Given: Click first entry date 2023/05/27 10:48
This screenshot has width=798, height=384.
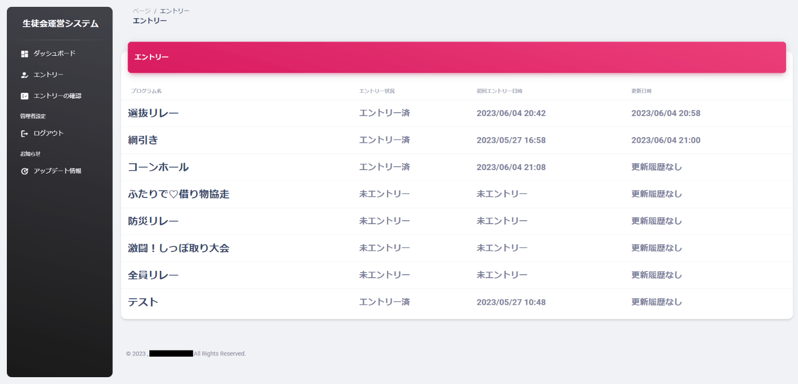Looking at the screenshot, I should 511,302.
